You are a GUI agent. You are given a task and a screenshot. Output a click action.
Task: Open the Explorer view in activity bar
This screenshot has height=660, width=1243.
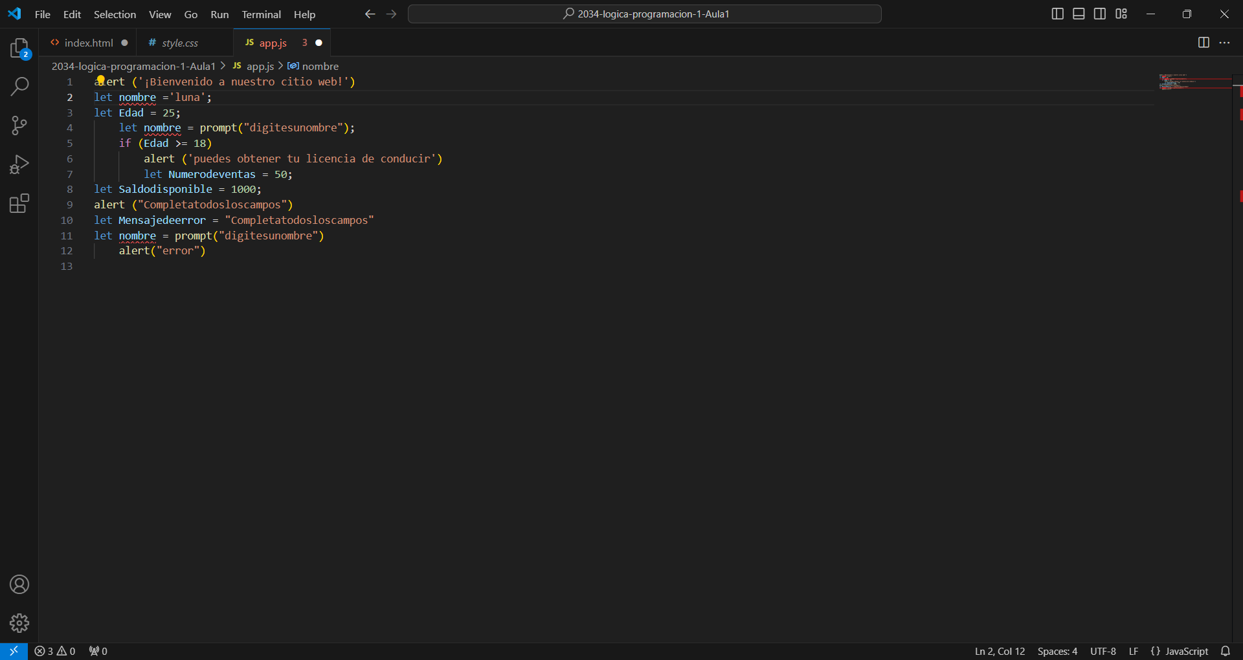[19, 49]
